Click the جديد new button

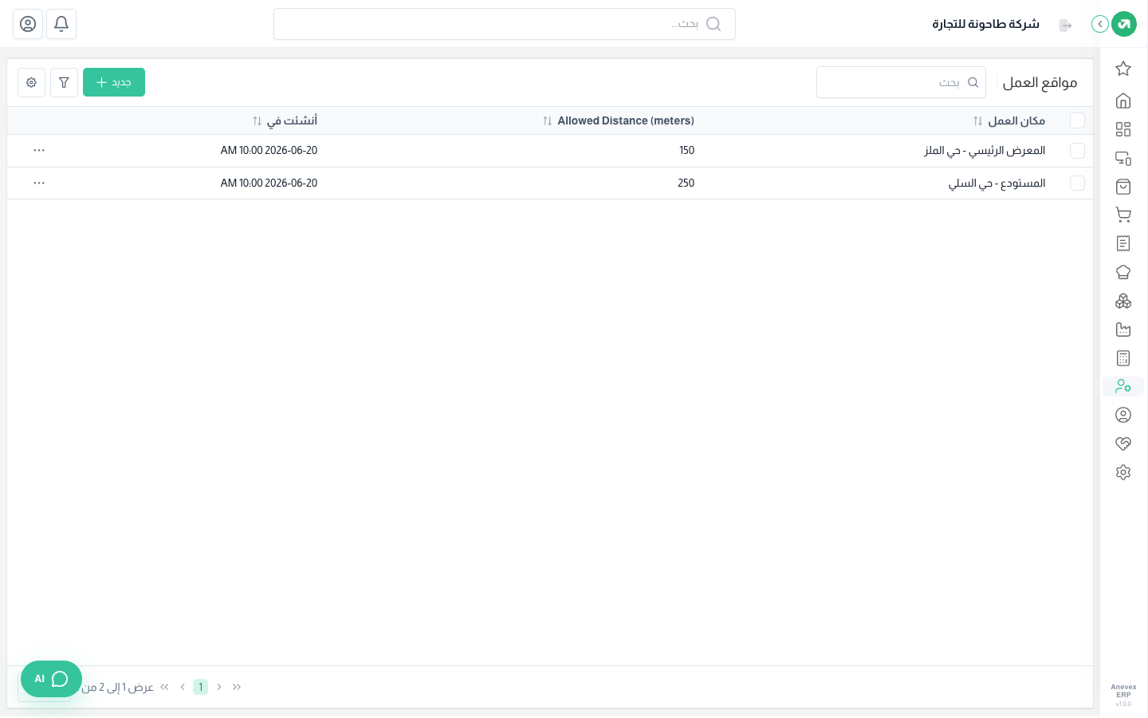coord(114,82)
